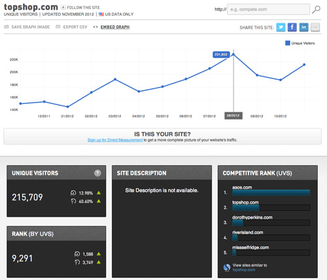
Task: Toggle Unique Visitors legend blue swatch
Action: coord(288,43)
